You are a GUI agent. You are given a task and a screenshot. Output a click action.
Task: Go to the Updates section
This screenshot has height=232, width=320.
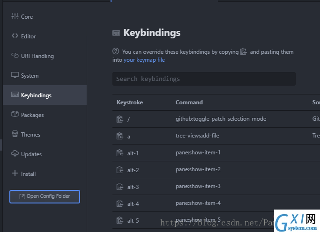[x=45, y=154]
